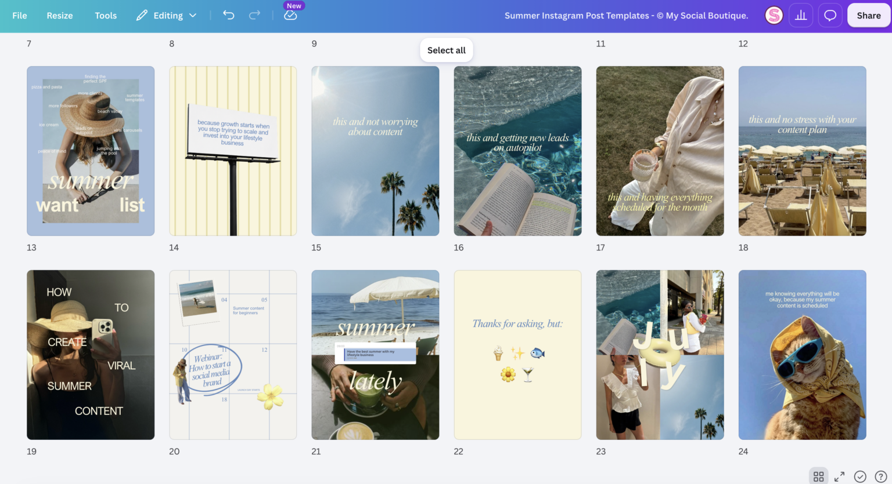Click page number 24 label
The image size is (892, 484).
[743, 452]
